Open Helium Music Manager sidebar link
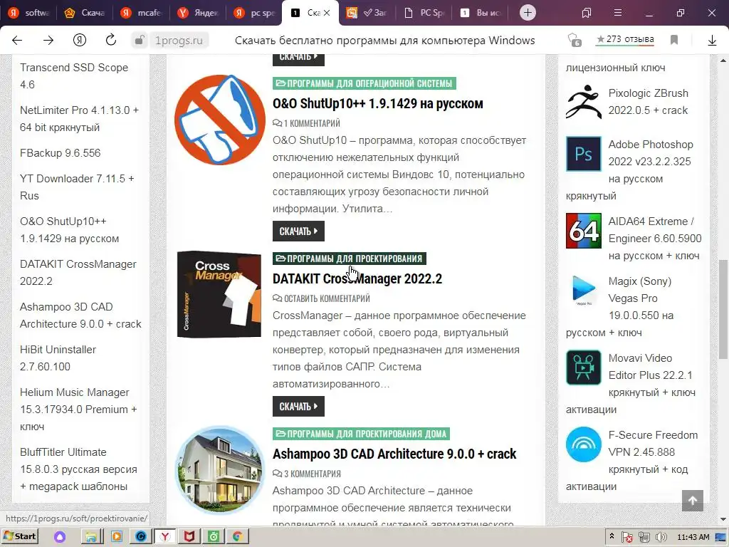Screen dimensions: 729x547 pos(78,410)
